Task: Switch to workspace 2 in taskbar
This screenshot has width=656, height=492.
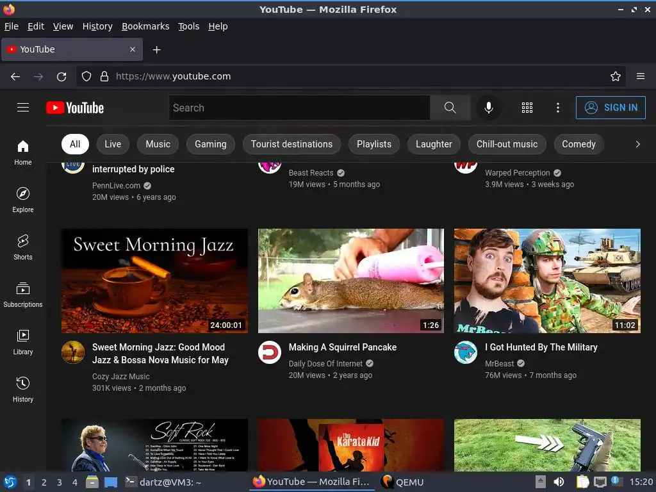Action: coord(44,482)
